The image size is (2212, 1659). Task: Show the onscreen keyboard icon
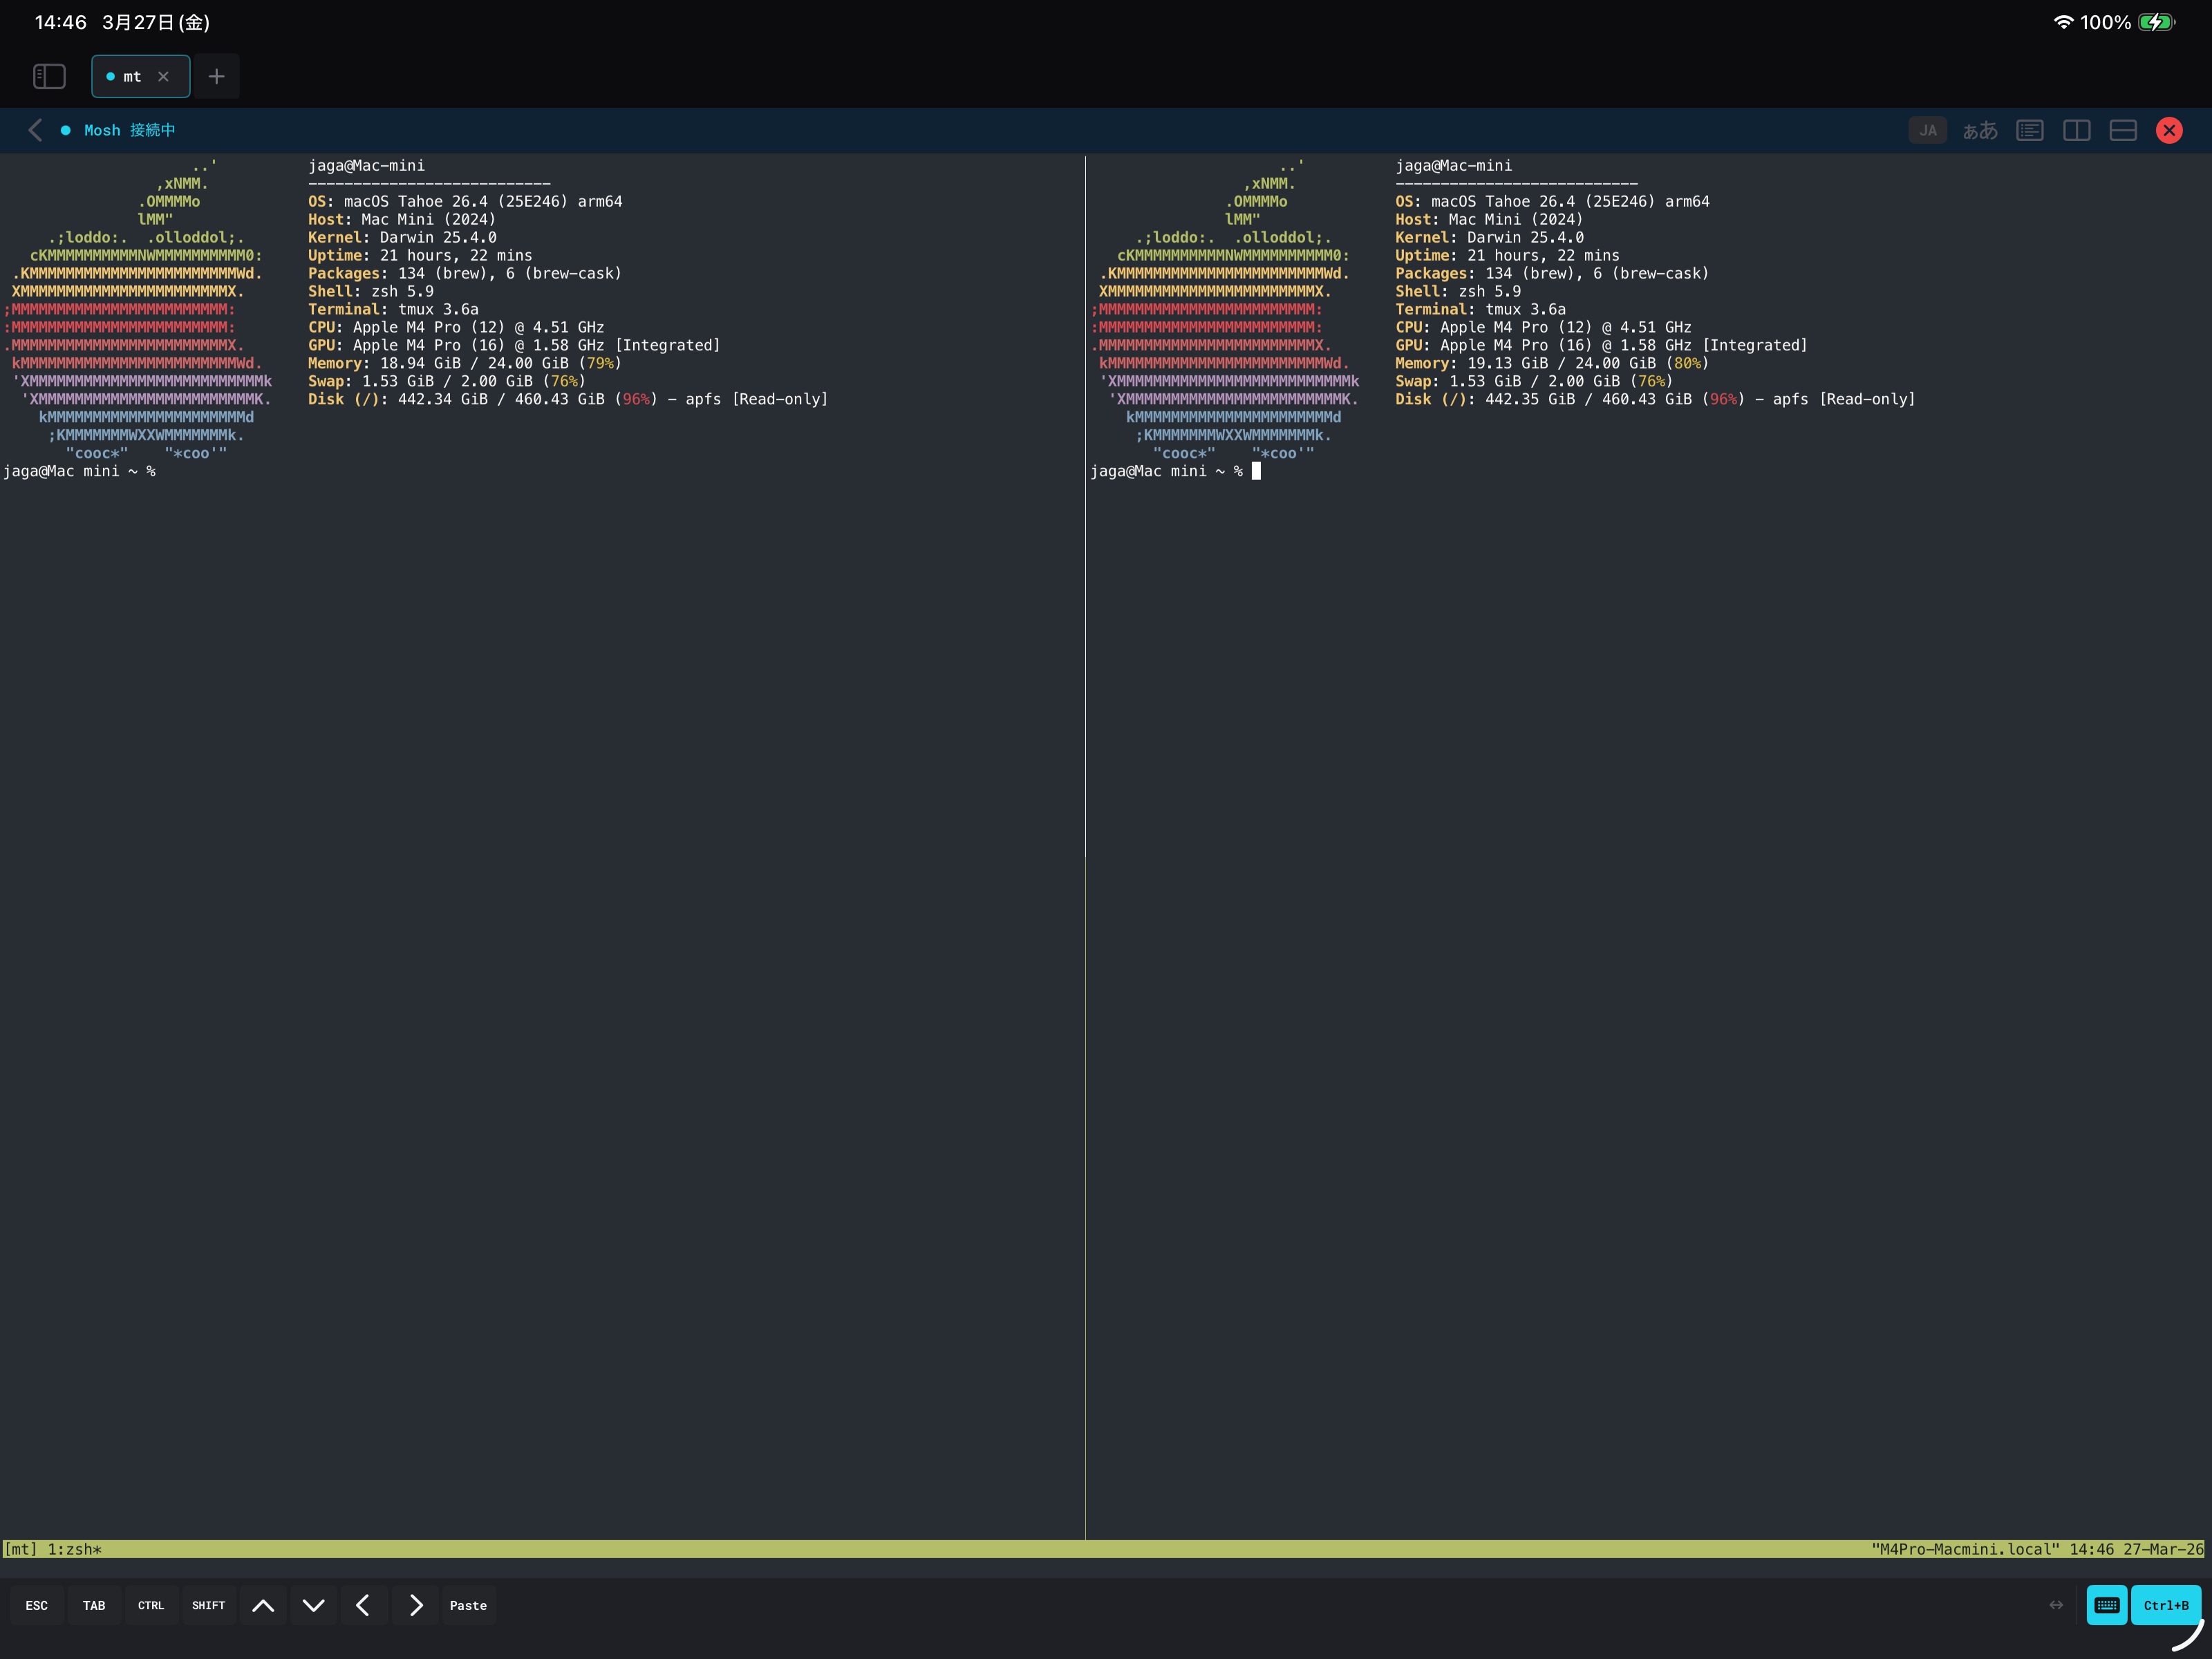pyautogui.click(x=2107, y=1605)
